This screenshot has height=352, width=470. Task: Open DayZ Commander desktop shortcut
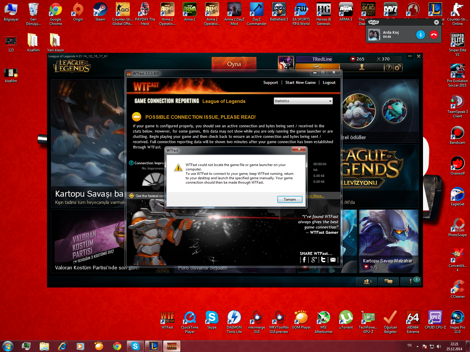[x=256, y=14]
